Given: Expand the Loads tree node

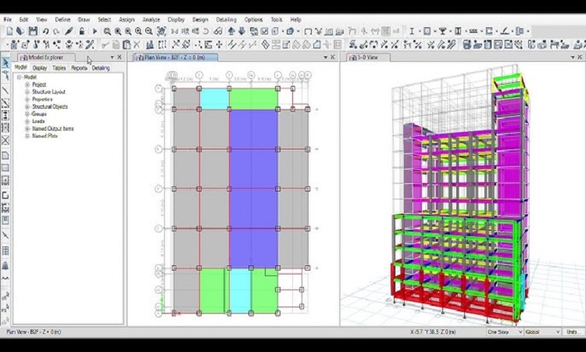Looking at the screenshot, I should click(27, 121).
